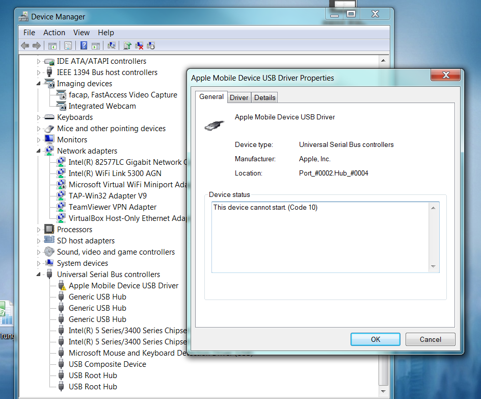Screen dimensions: 481x399
Task: Expand the Processors node
Action: 38,230
